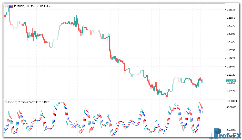Click the last candlestick on the chart

click(x=202, y=81)
